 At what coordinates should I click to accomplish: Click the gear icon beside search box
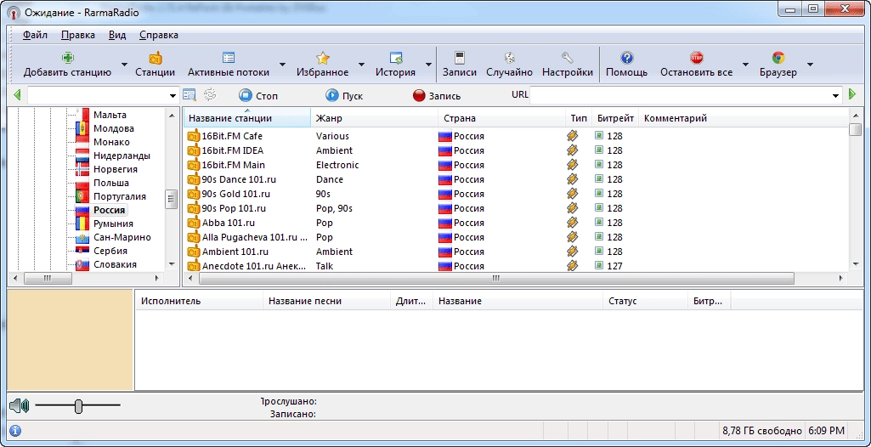click(x=209, y=95)
